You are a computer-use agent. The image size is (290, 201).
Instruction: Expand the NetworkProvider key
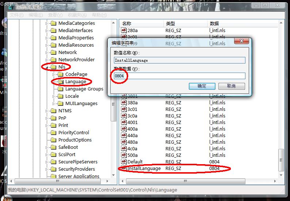(46, 60)
